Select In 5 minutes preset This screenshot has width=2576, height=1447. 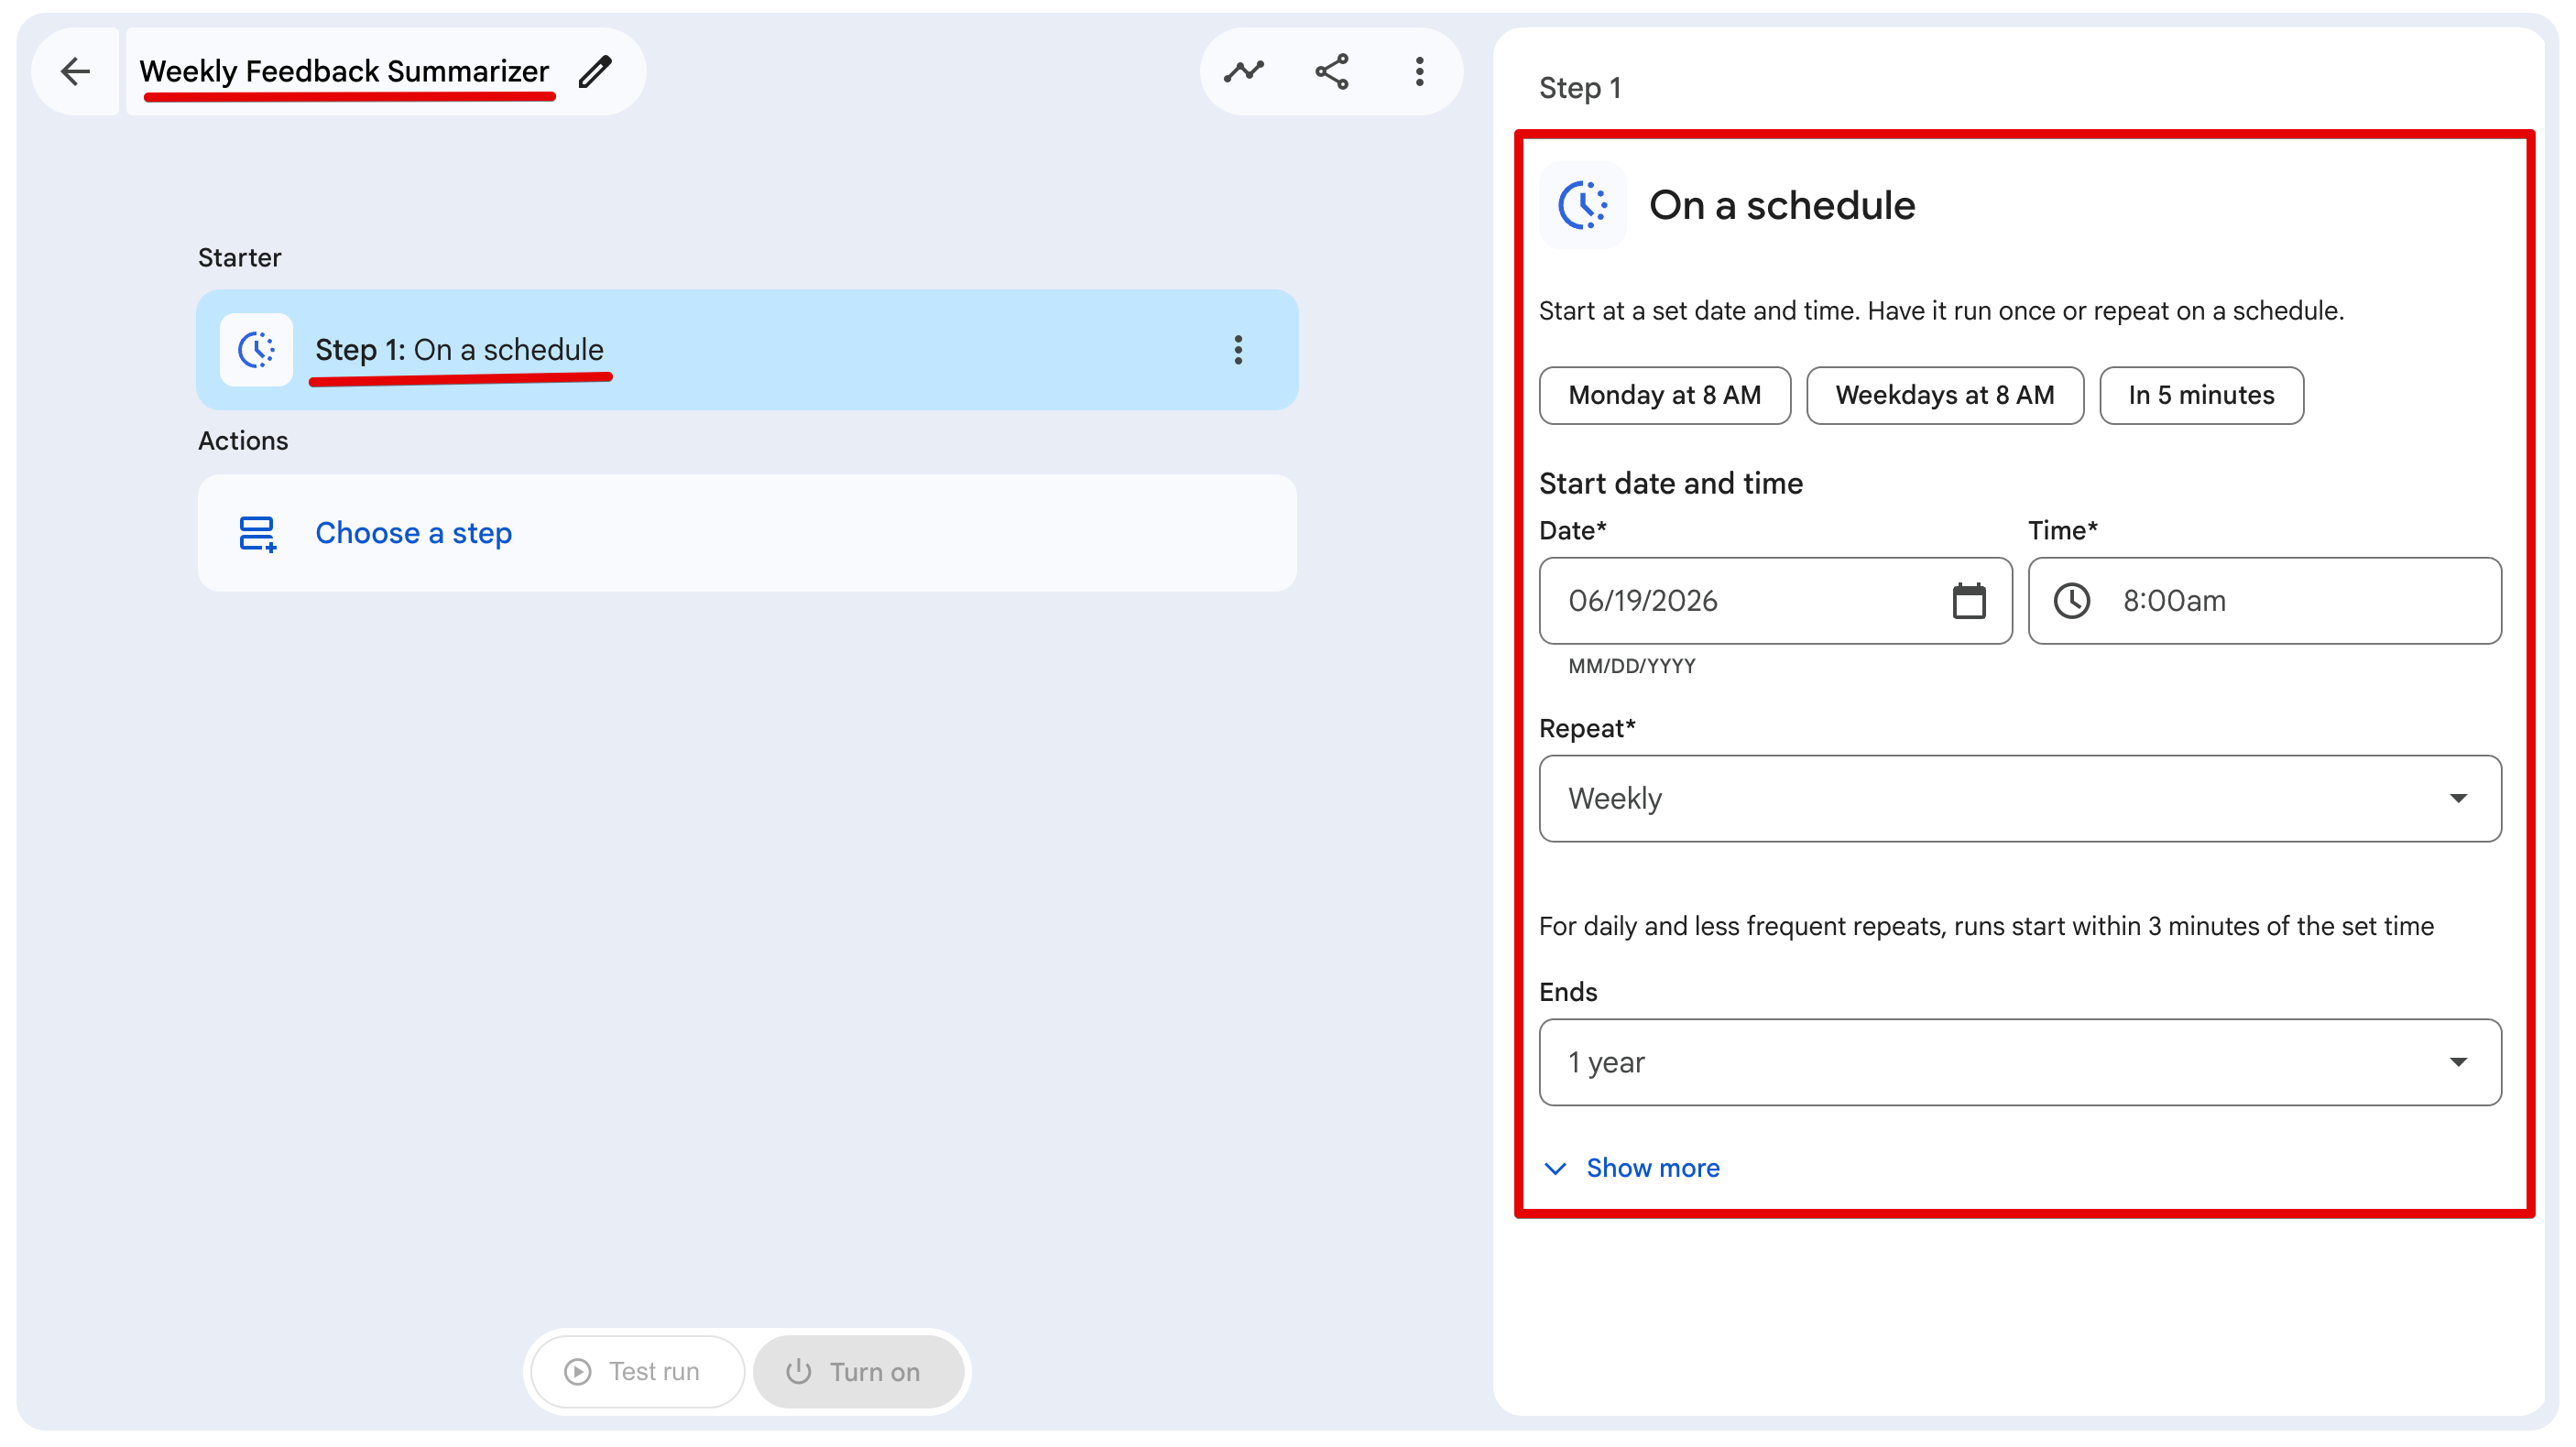tap(2200, 395)
